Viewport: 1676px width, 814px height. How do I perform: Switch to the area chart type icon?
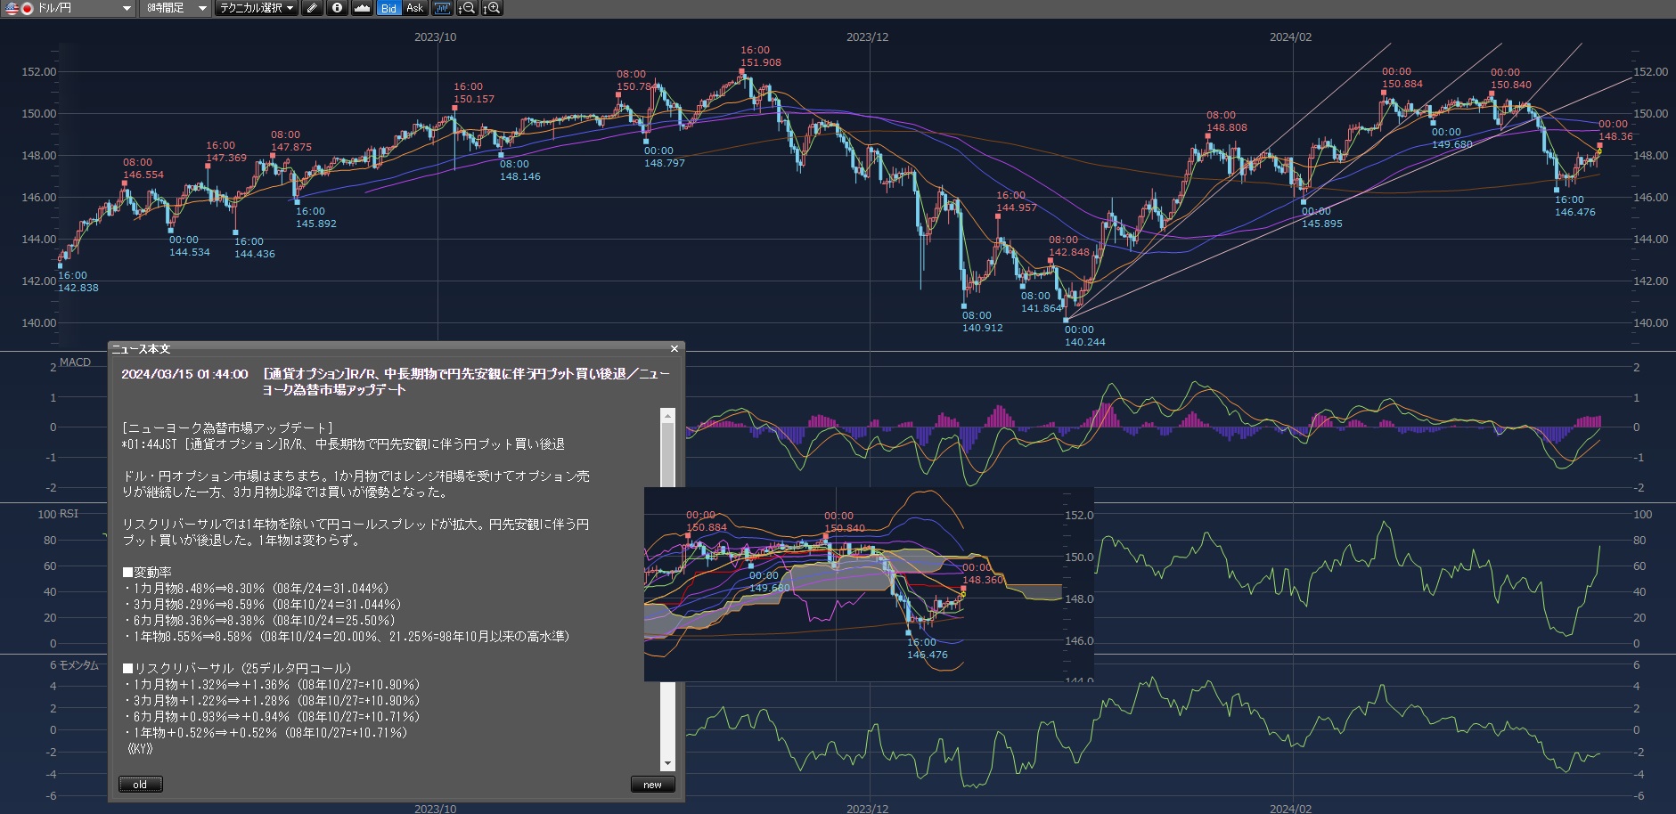362,8
